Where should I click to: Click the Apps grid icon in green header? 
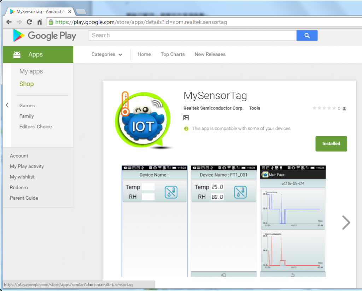pos(17,54)
